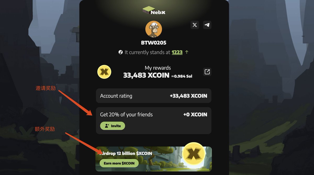Click the yellow XCOIN coin icon
Viewport: 314px width, 175px height.
pos(104,72)
